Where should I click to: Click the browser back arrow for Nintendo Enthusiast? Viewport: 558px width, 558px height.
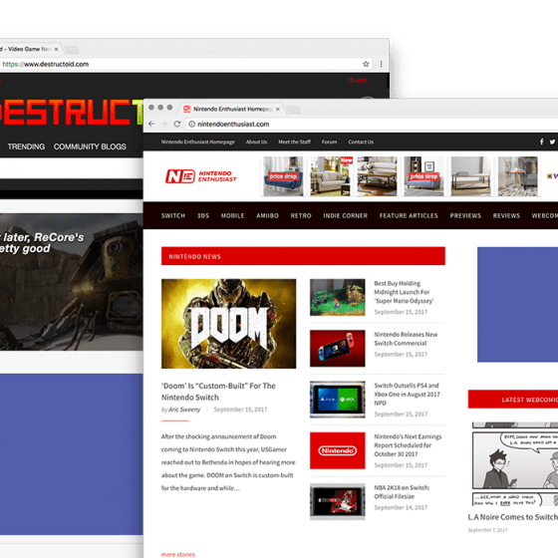(151, 124)
